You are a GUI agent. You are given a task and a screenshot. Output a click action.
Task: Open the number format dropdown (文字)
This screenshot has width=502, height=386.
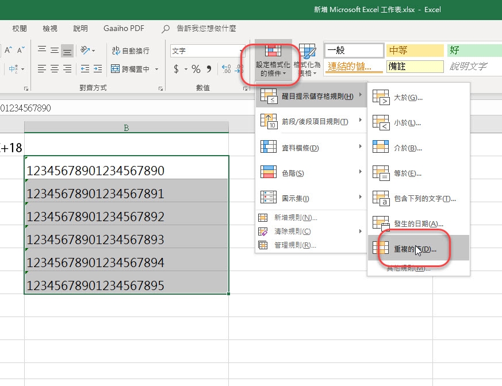(x=207, y=51)
